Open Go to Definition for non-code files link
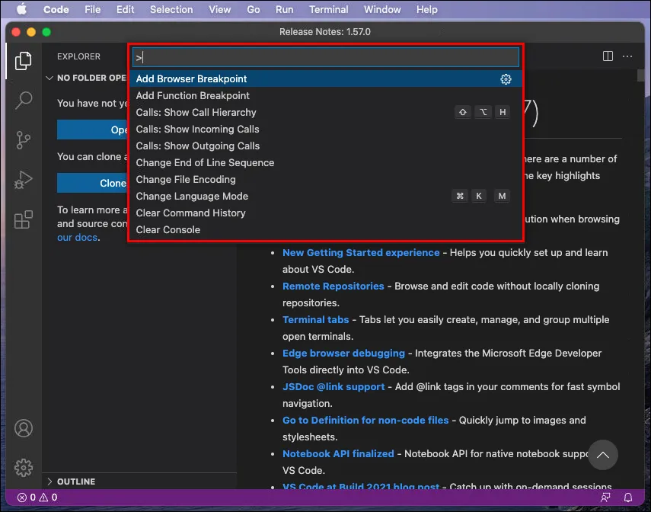This screenshot has height=512, width=651. (365, 420)
